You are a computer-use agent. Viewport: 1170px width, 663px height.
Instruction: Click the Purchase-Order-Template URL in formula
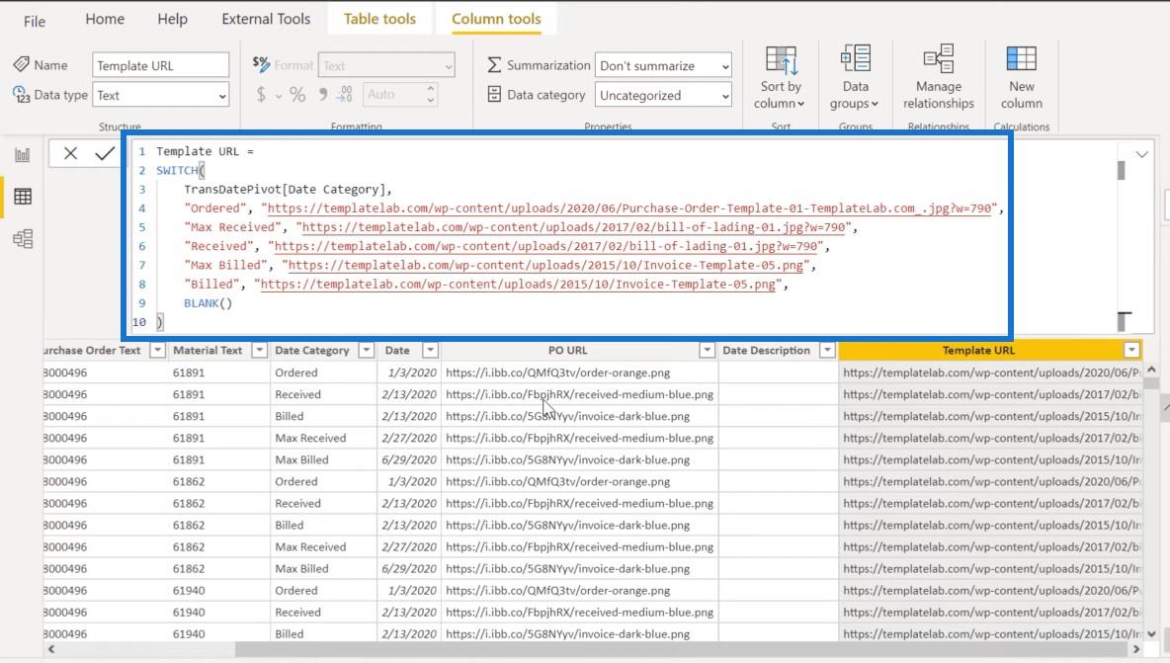[629, 208]
